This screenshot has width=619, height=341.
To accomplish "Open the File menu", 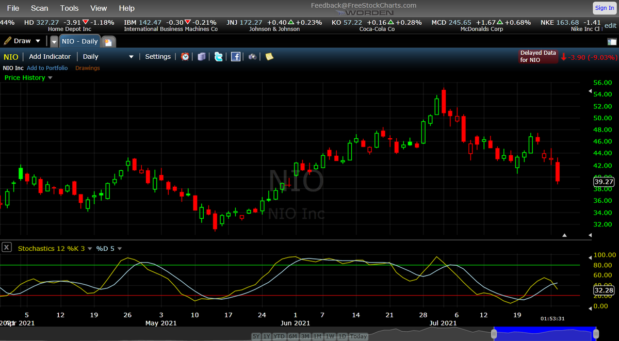I will coord(13,8).
